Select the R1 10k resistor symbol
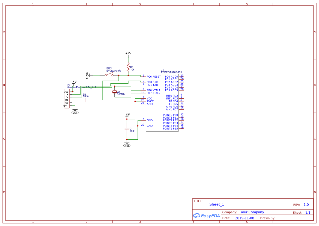319x226 pixels. coord(128,67)
